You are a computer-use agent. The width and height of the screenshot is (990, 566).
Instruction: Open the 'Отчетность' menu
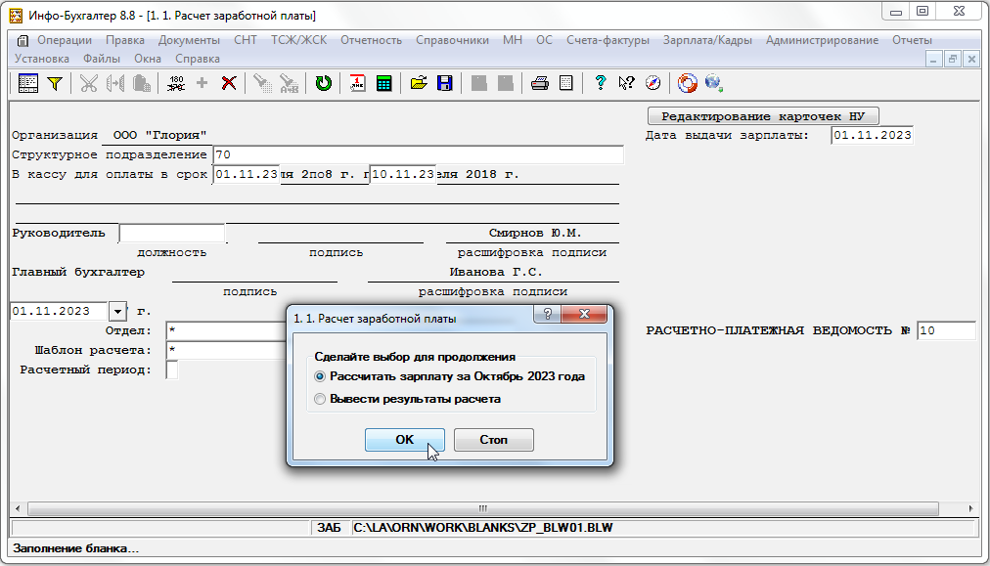[x=371, y=40]
